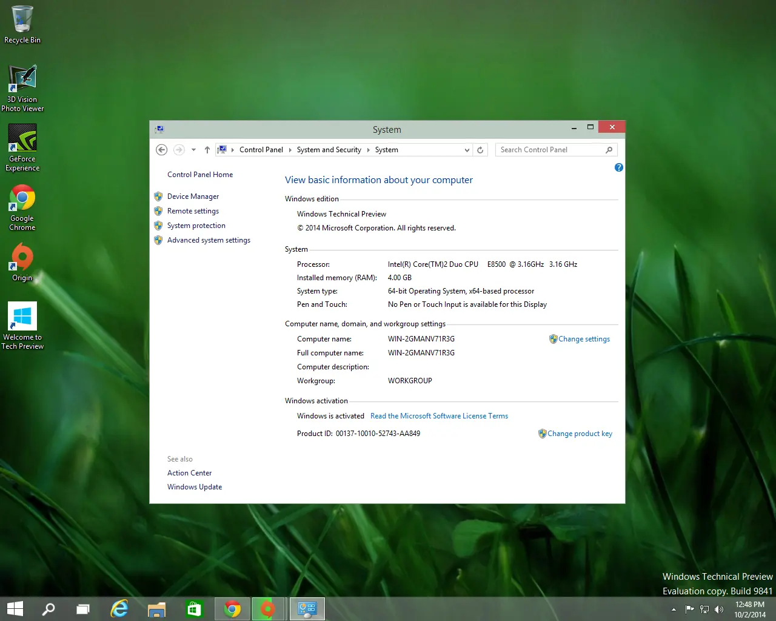Select Product ID 00137-10010-52743-AA849
This screenshot has height=621, width=776.
[x=378, y=434]
